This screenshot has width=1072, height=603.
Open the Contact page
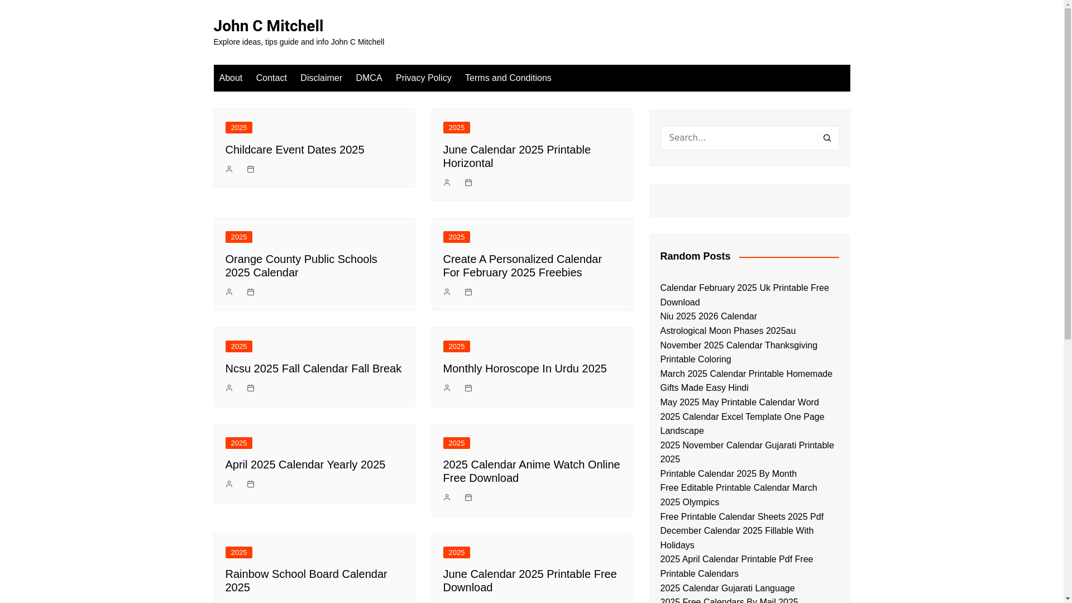coord(271,78)
